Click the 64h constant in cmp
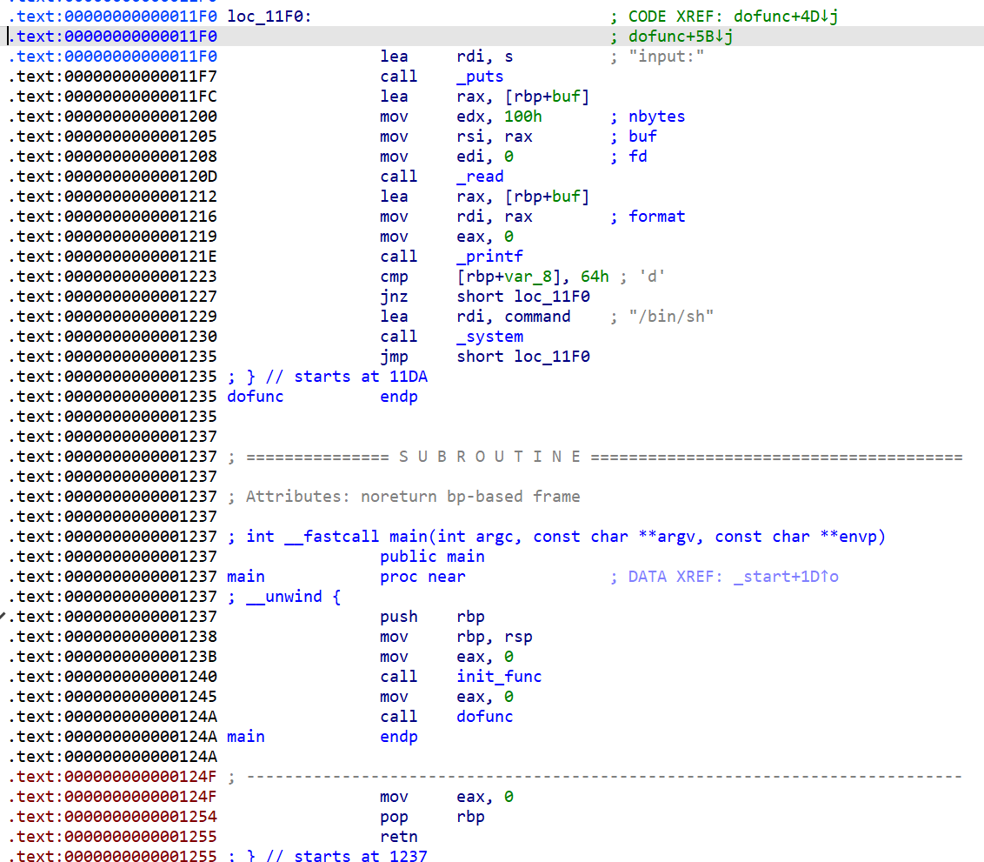The width and height of the screenshot is (984, 862). coord(595,277)
